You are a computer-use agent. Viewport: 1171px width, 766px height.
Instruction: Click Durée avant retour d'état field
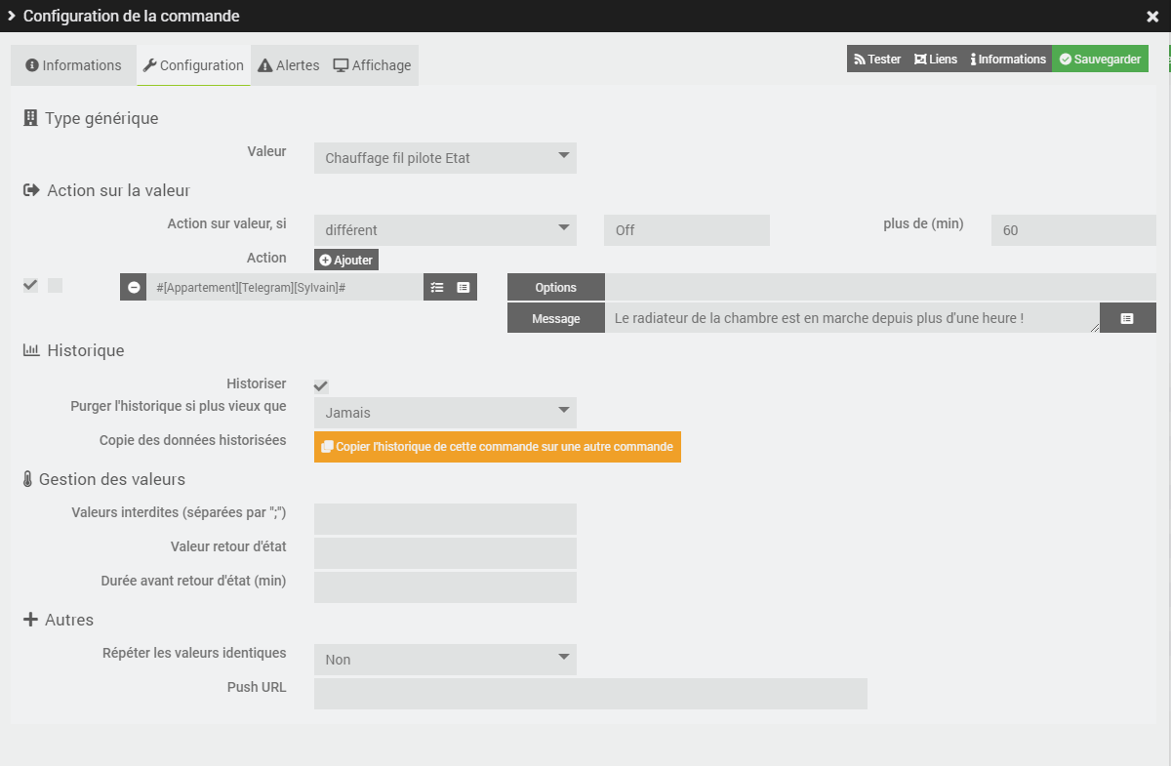[x=445, y=587]
